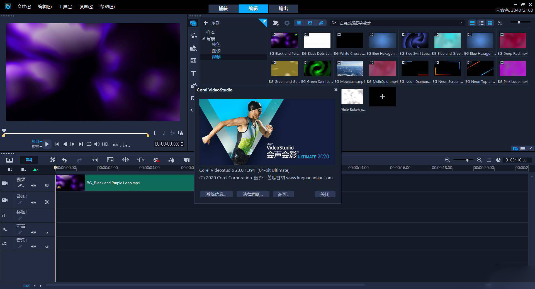Open the 文件 menu
This screenshot has width=535, height=289.
pos(24,7)
